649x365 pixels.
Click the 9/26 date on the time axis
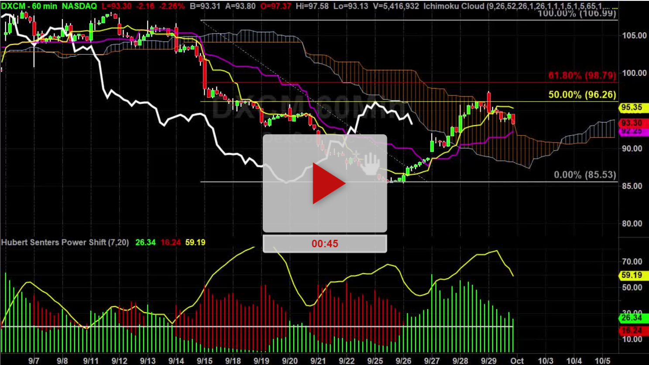pos(403,361)
